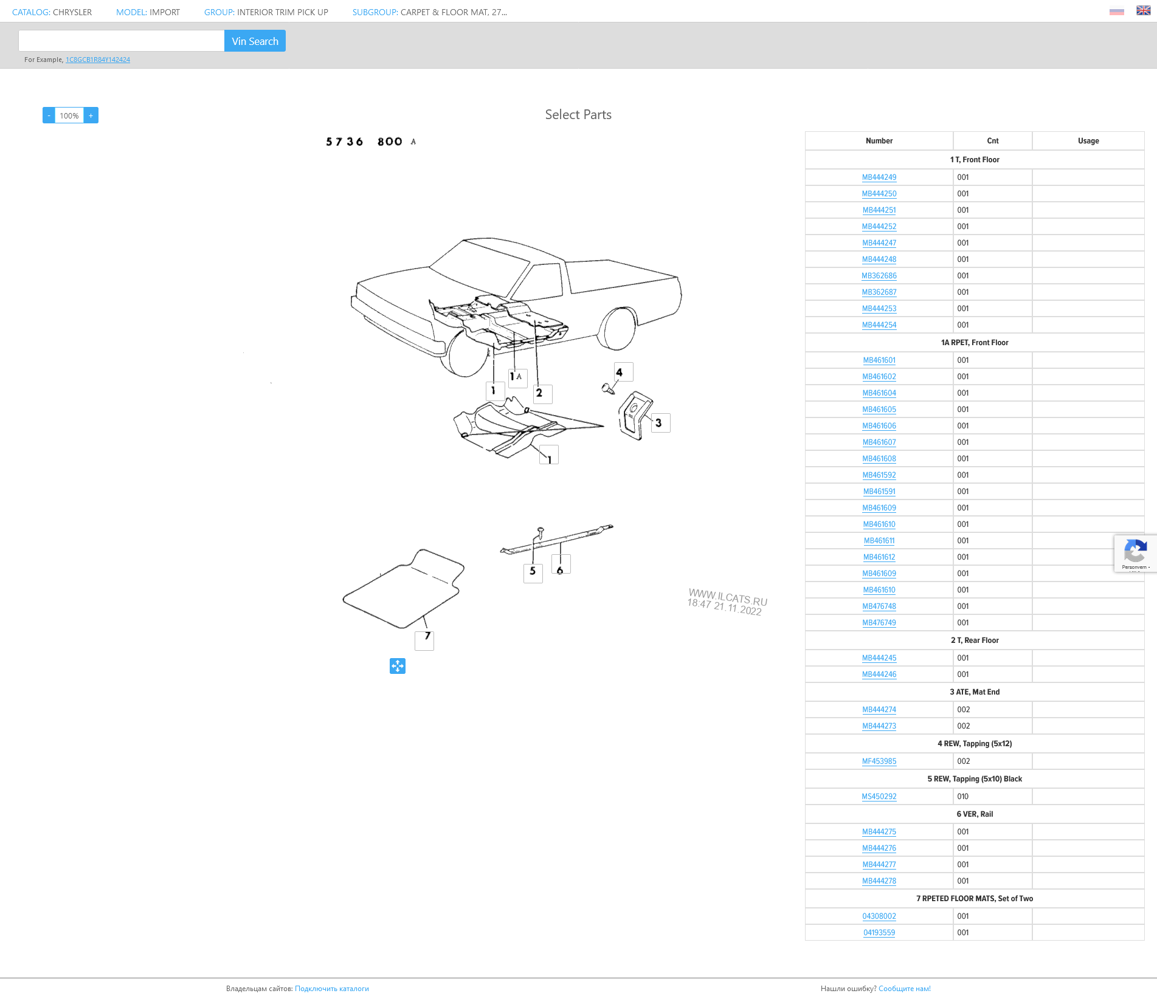
Task: Select callout 4 tapping screw in diagram
Action: point(623,372)
